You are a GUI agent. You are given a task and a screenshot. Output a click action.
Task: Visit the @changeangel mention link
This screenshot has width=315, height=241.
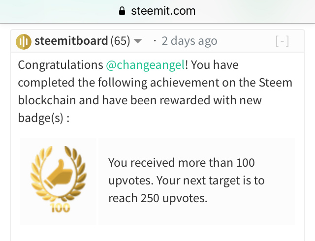coord(145,65)
